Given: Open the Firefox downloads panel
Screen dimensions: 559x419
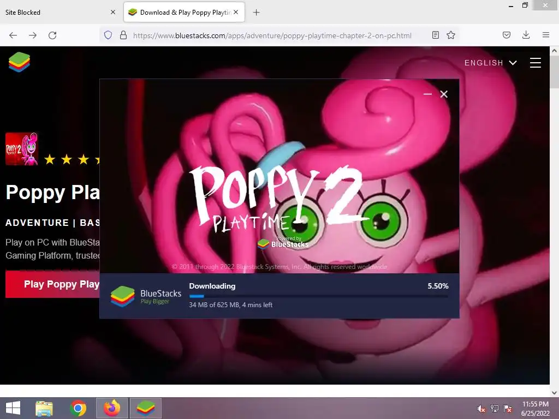Looking at the screenshot, I should [x=526, y=35].
